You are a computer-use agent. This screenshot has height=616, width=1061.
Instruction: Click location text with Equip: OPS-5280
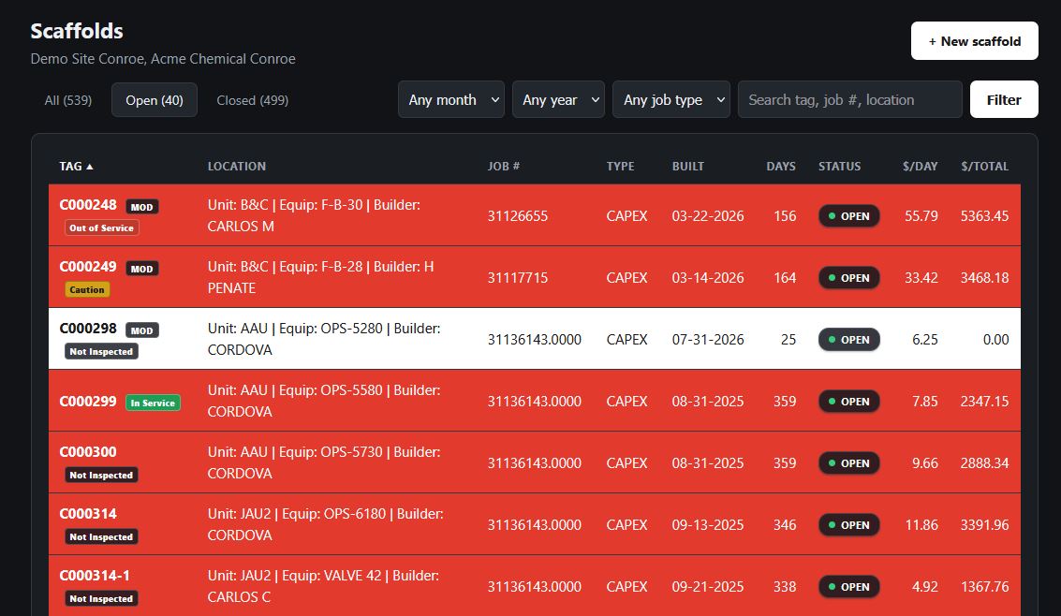324,340
